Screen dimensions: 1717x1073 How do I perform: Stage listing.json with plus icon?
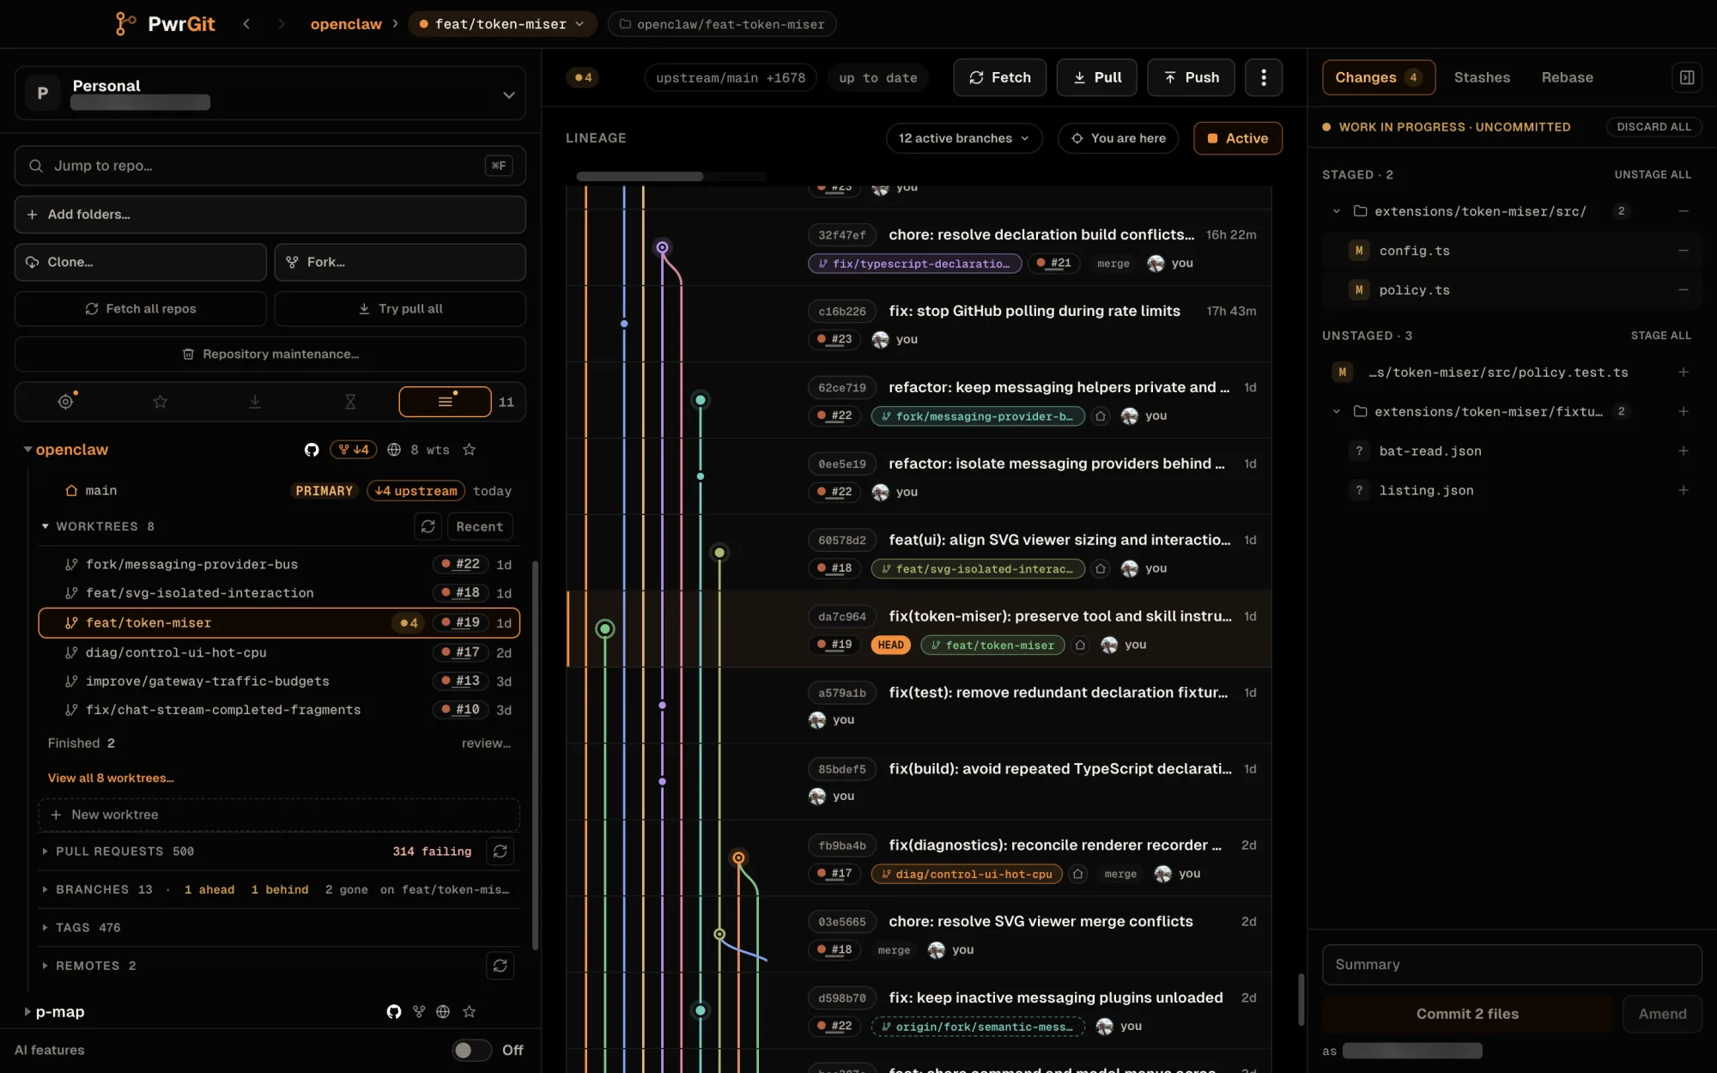click(1683, 490)
